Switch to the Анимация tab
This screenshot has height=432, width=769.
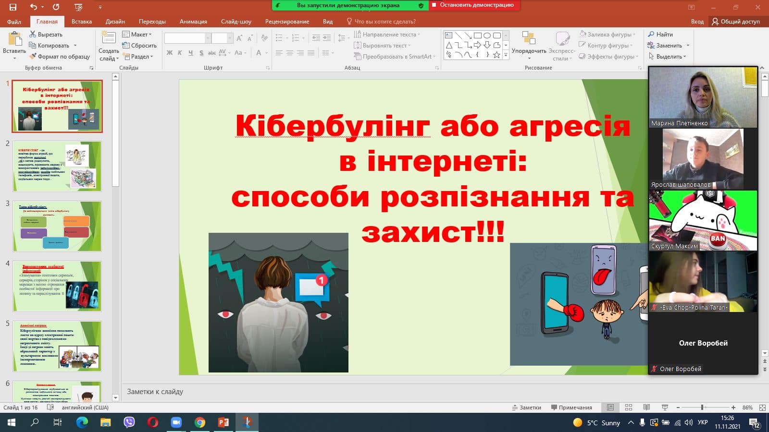(193, 22)
